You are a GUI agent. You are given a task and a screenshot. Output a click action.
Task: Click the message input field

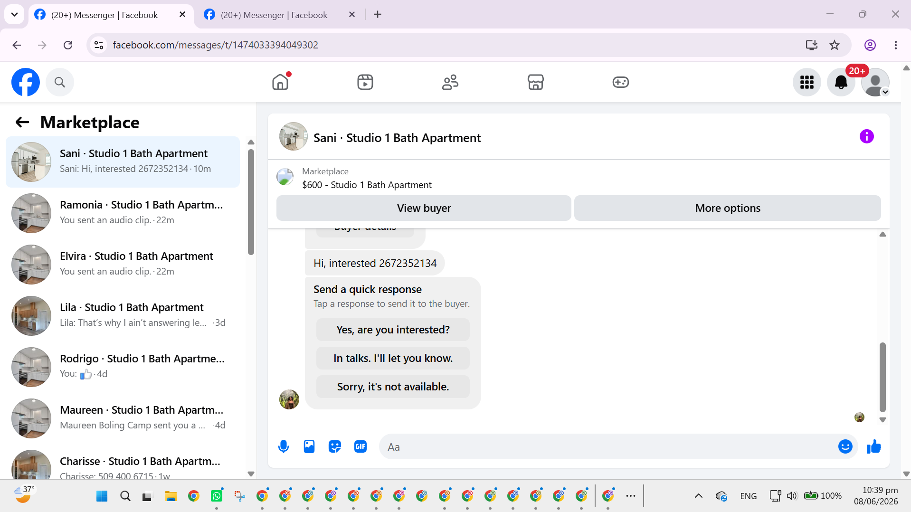point(608,447)
